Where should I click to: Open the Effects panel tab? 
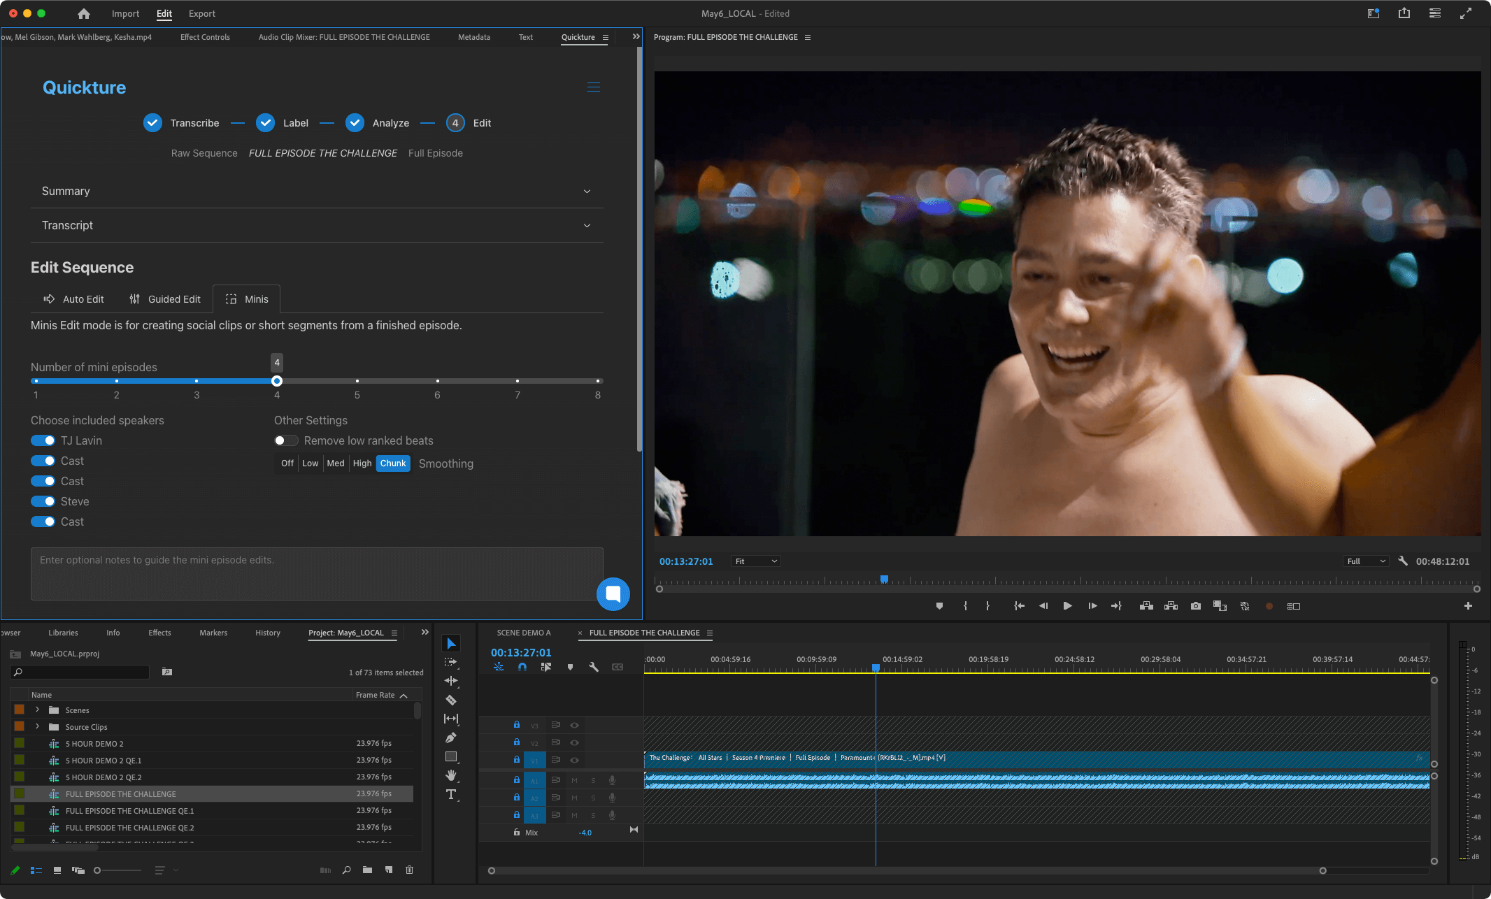pos(159,633)
